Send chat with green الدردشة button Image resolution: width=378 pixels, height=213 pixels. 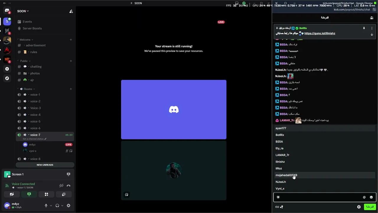pyautogui.click(x=369, y=207)
